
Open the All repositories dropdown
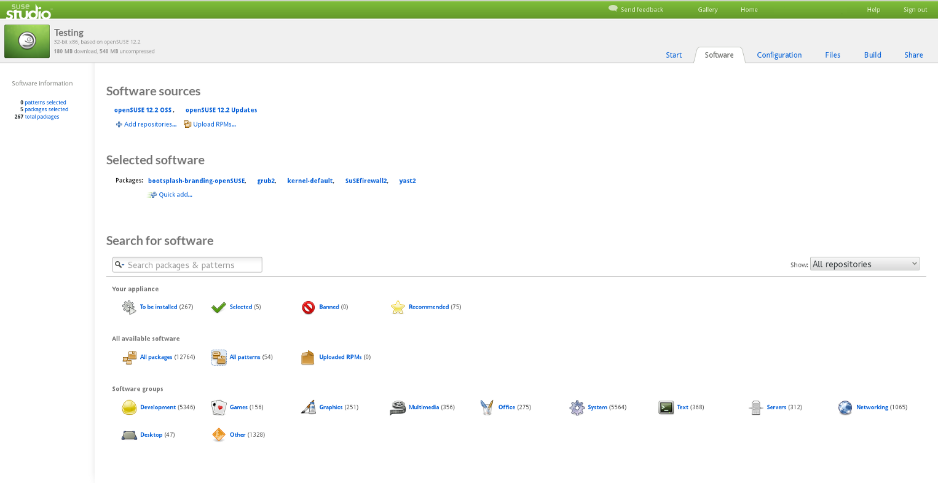[x=865, y=264]
